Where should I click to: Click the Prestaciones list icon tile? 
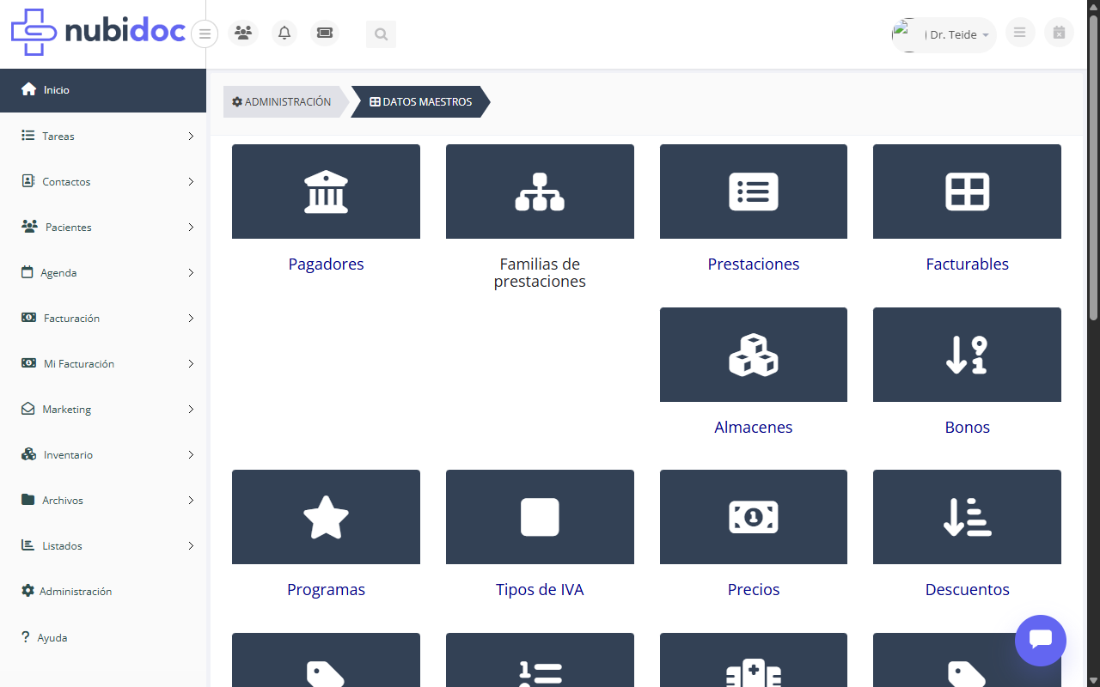click(754, 192)
